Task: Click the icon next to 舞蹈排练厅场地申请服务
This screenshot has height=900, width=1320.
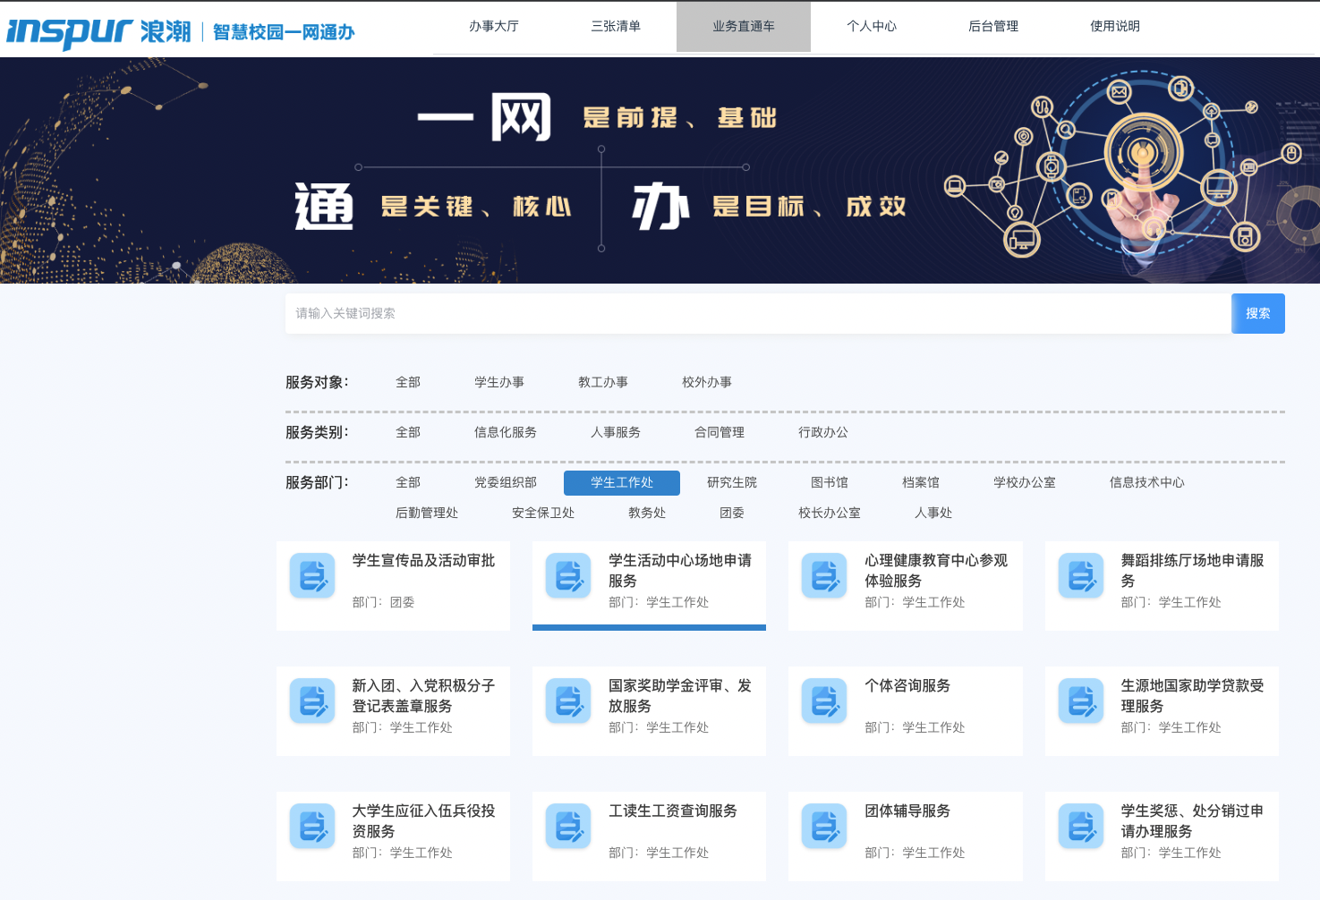Action: tap(1081, 575)
